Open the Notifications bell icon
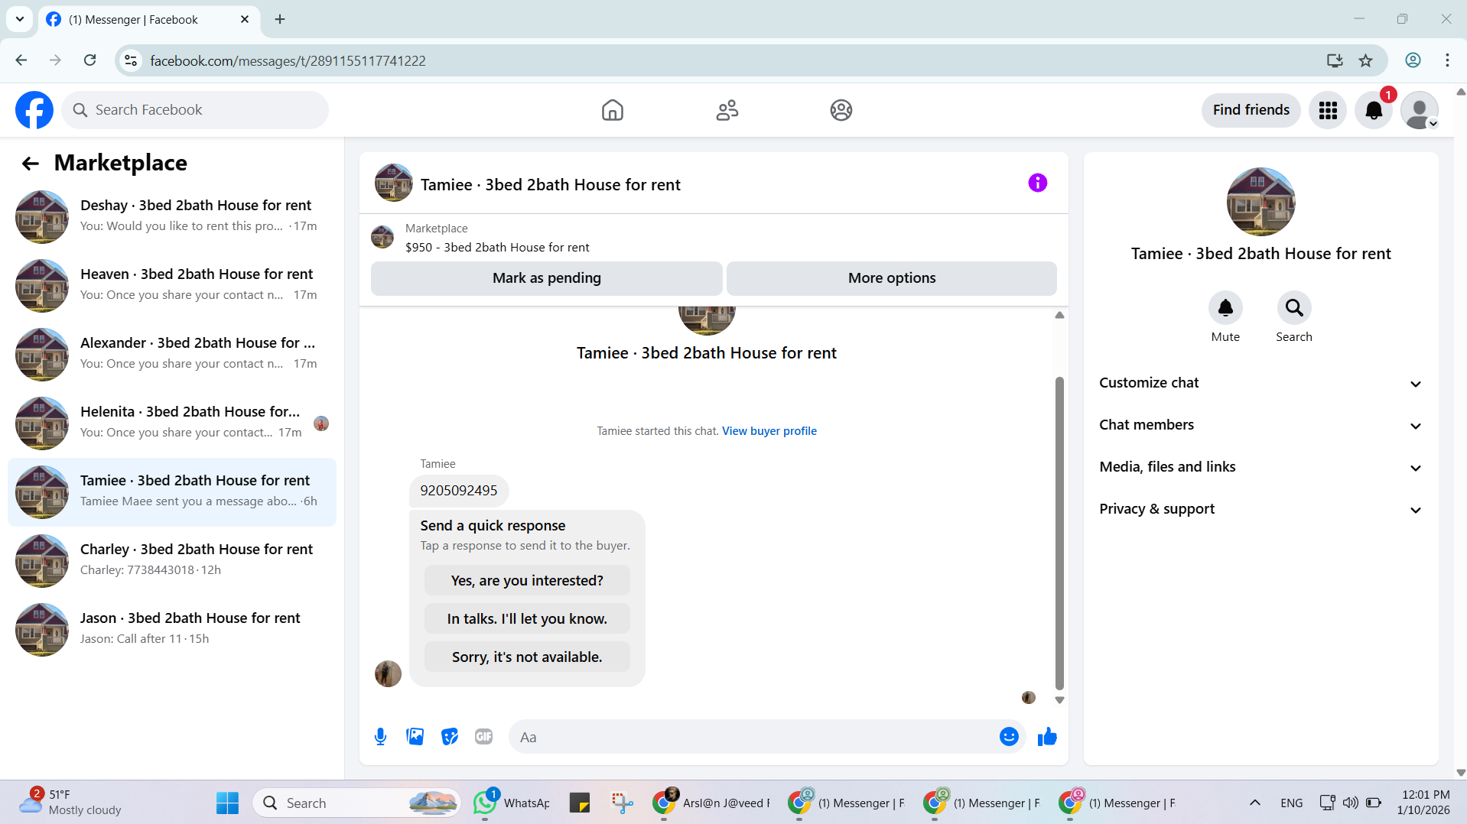1467x824 pixels. tap(1374, 110)
